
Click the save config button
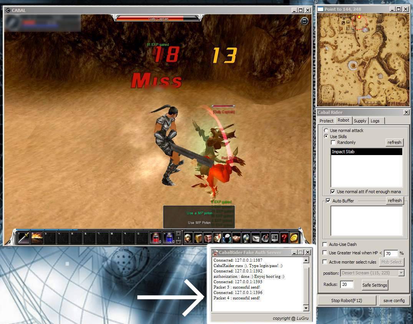[394, 301]
